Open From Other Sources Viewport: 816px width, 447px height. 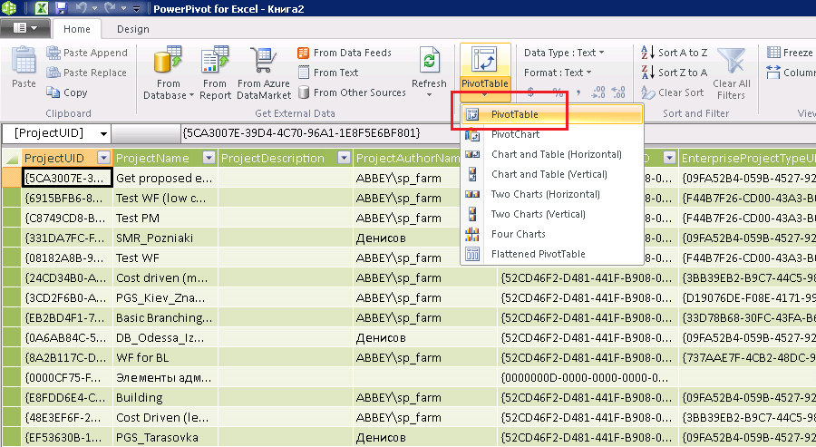click(352, 92)
